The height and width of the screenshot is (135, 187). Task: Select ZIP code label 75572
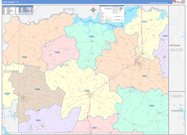(x=144, y=22)
